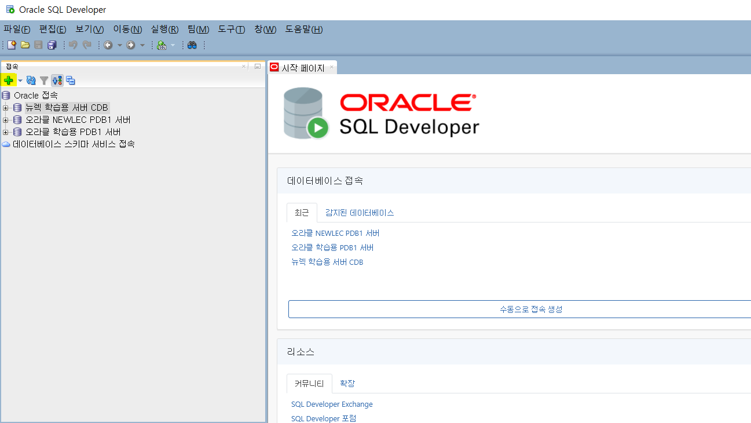Refresh connections with blue arrows icon
751x423 pixels.
(31, 81)
